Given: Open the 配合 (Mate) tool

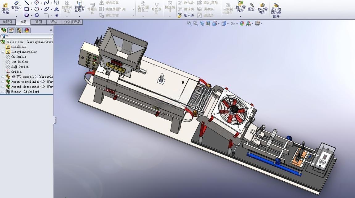Looking at the screenshot, I should click(x=252, y=7).
